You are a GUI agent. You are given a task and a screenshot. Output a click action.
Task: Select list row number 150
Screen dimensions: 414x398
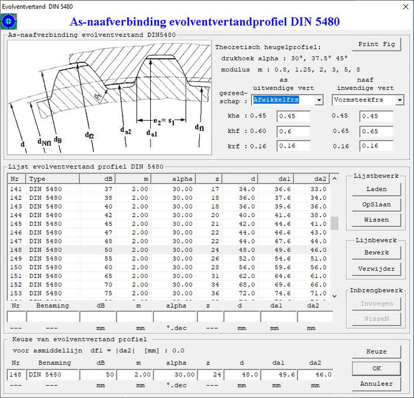click(x=169, y=267)
